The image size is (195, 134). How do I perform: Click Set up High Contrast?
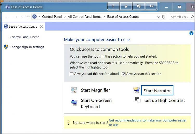pos(165,100)
